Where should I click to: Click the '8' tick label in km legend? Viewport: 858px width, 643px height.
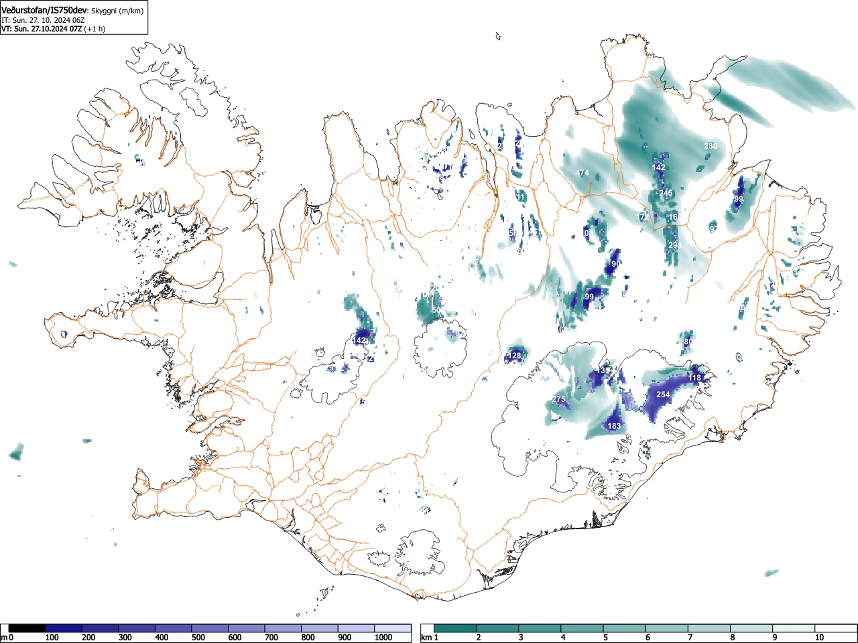click(732, 638)
